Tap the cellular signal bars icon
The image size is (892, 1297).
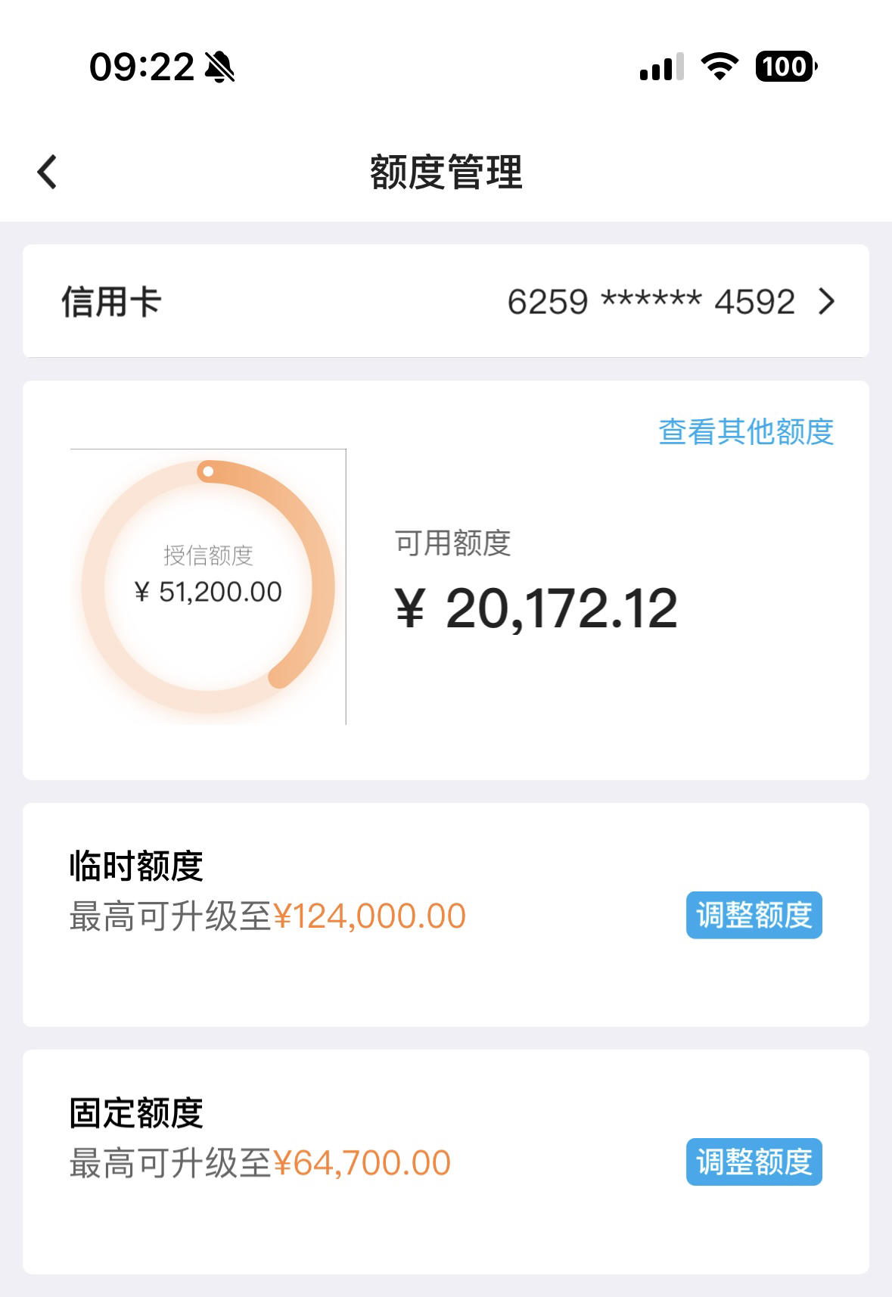662,67
